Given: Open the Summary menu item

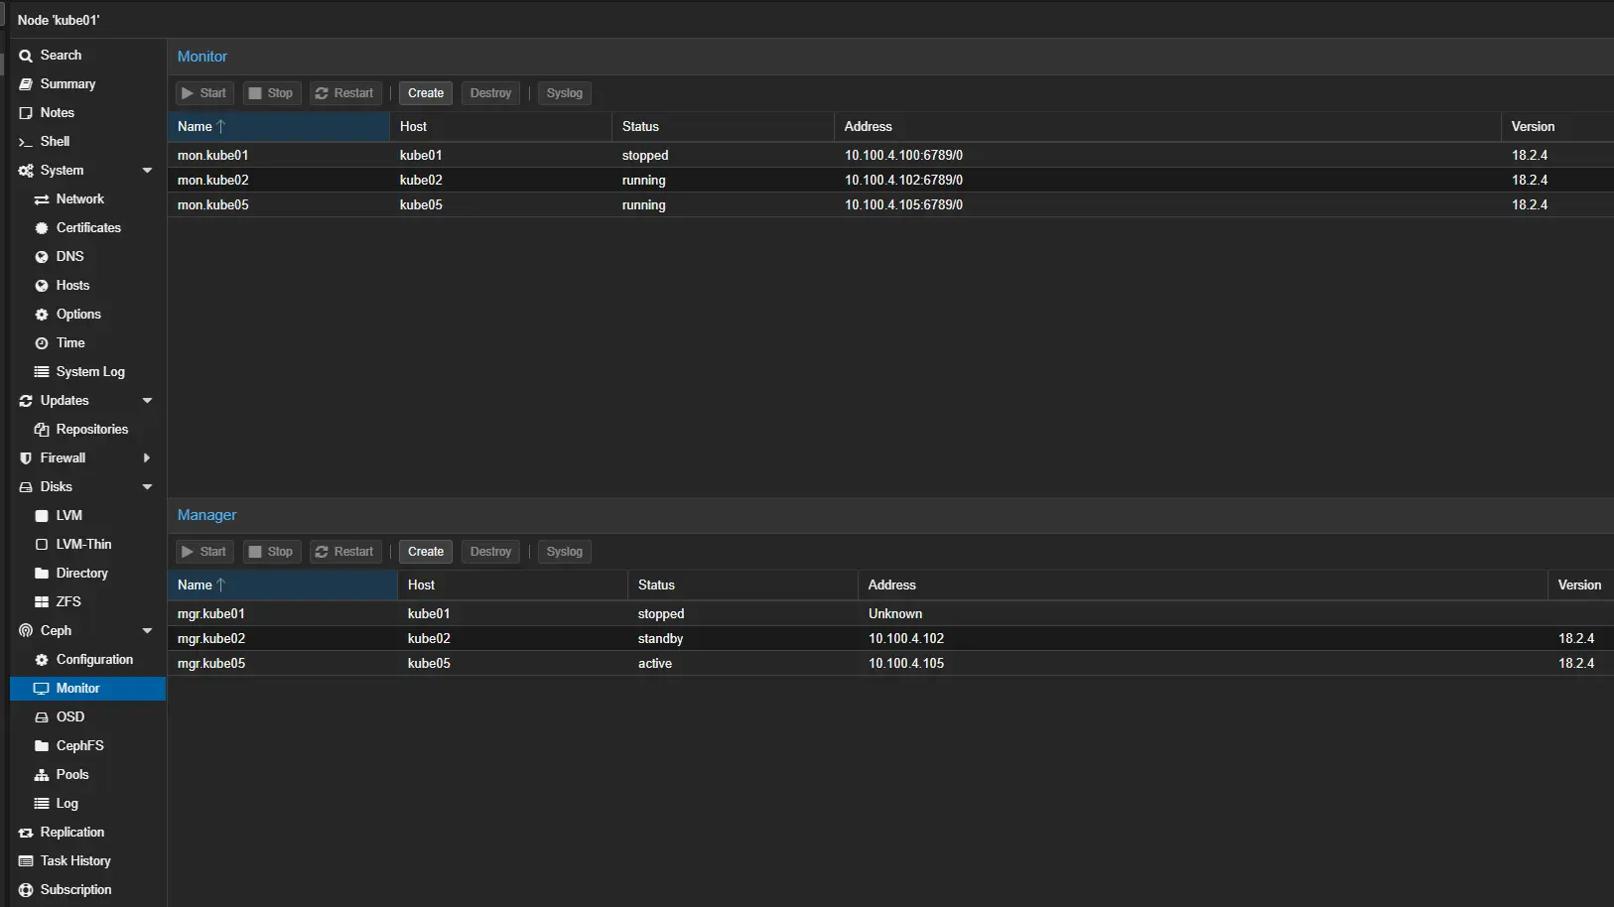Looking at the screenshot, I should 67,84.
